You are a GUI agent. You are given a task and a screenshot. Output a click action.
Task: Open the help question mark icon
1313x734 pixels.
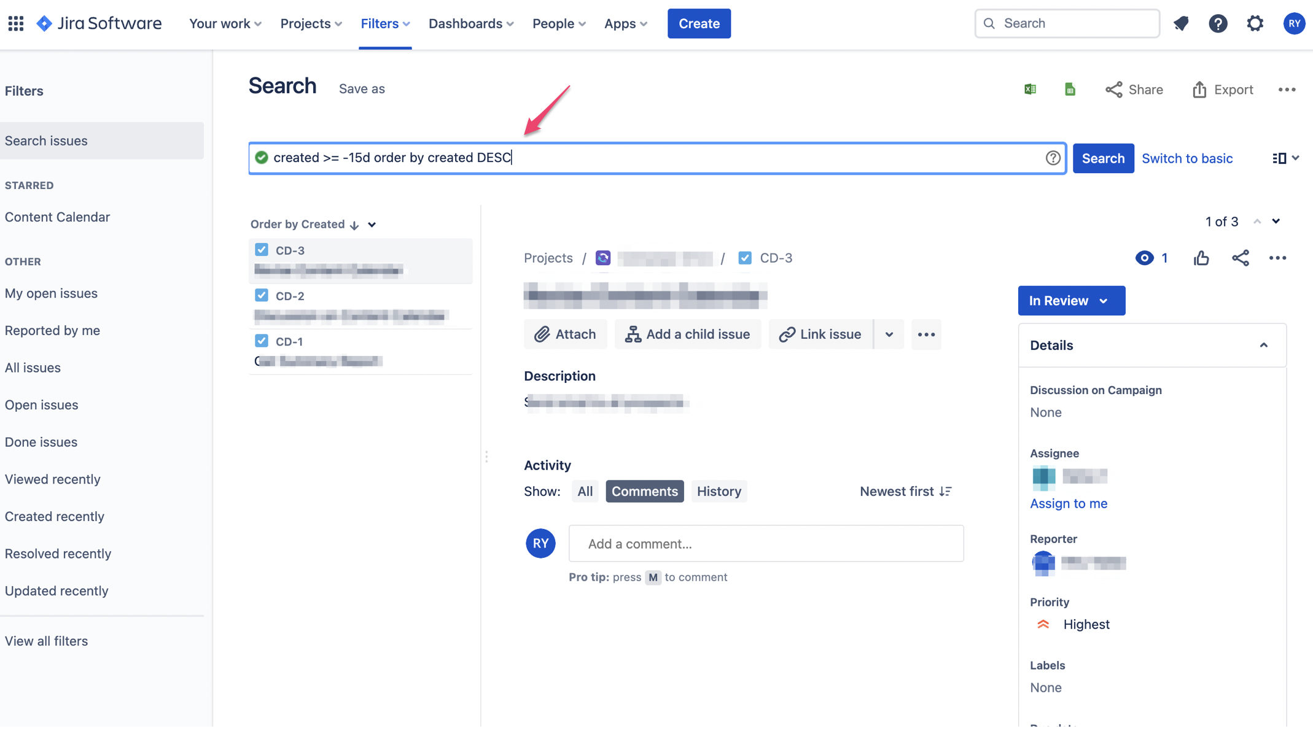point(1218,23)
